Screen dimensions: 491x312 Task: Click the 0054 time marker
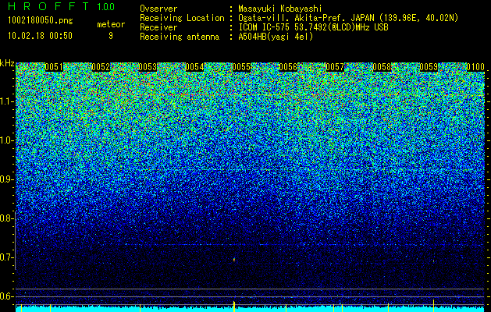(194, 67)
